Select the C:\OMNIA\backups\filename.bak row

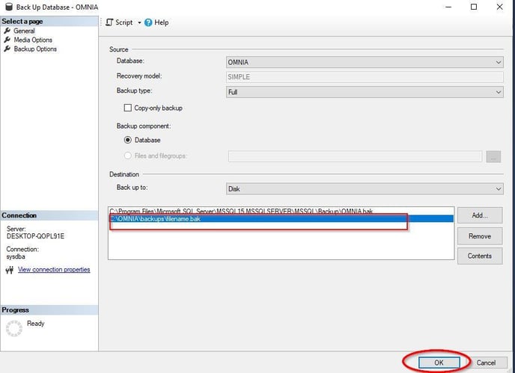(x=281, y=219)
